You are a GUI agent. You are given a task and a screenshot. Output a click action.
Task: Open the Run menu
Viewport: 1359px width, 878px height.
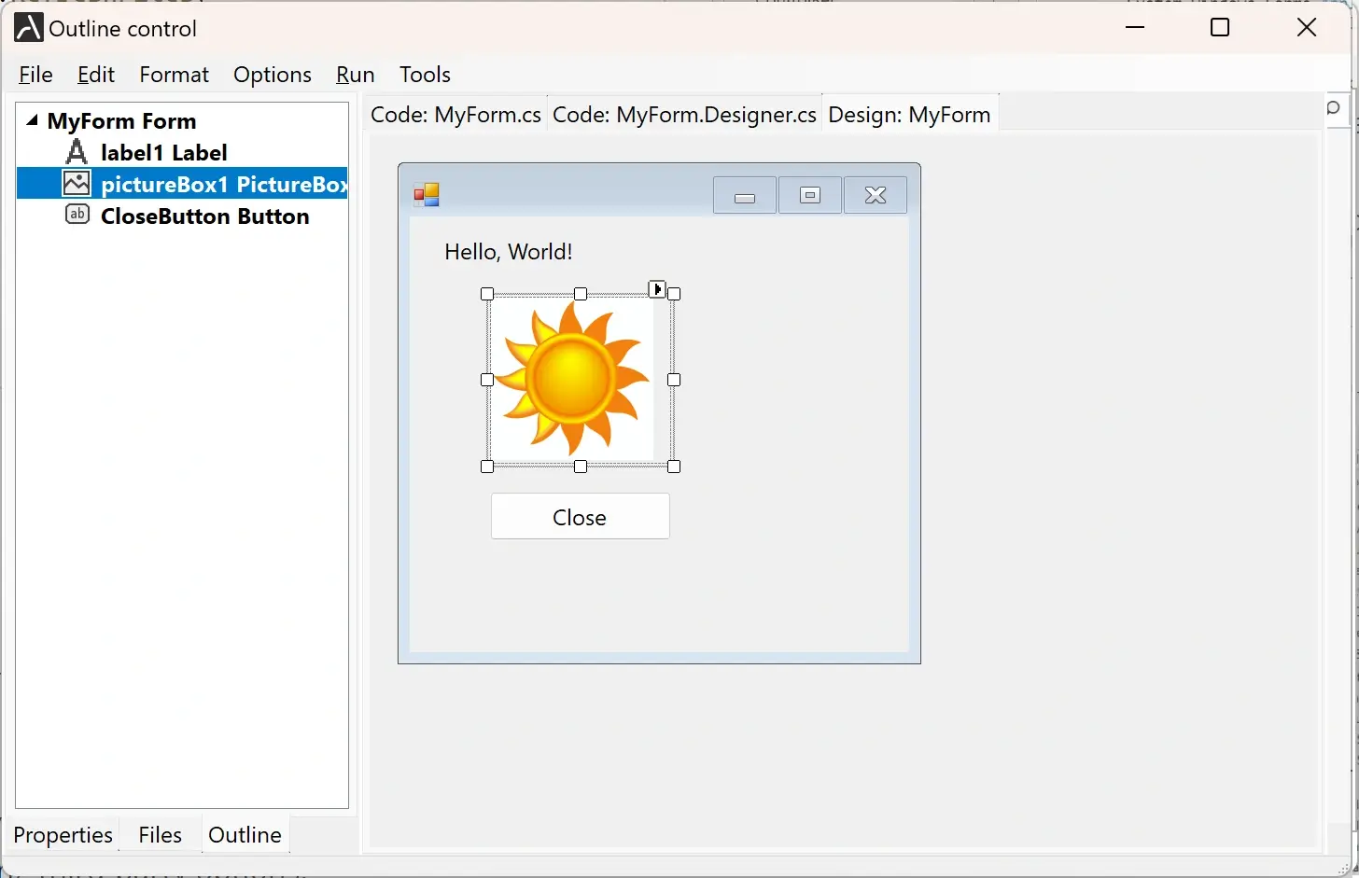(x=355, y=75)
